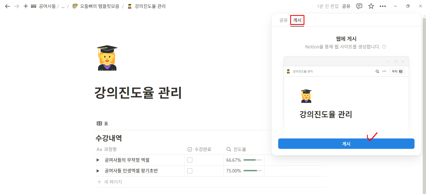This screenshot has height=194, width=426.
Task: Check 수강완료 for 공여사들 인생엑셀 왕기초반
Action: 190,171
